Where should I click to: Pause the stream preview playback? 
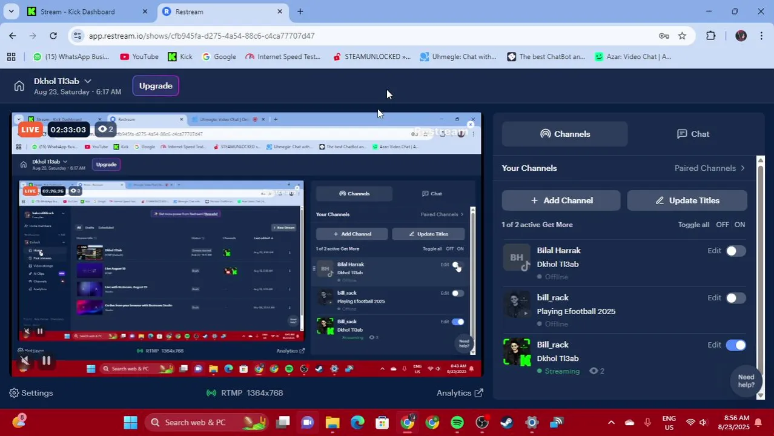pos(46,361)
